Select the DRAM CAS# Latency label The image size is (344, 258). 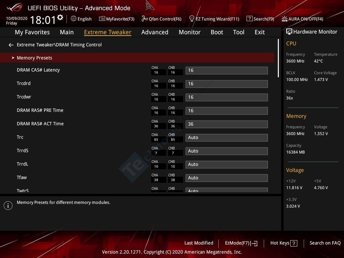pyautogui.click(x=38, y=70)
